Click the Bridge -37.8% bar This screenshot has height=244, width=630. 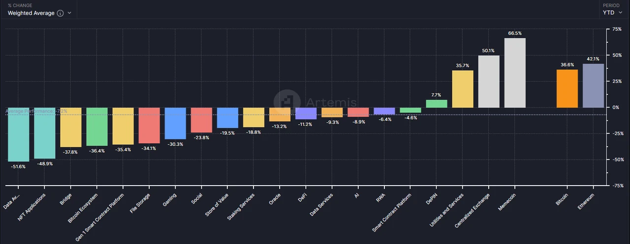click(x=71, y=127)
